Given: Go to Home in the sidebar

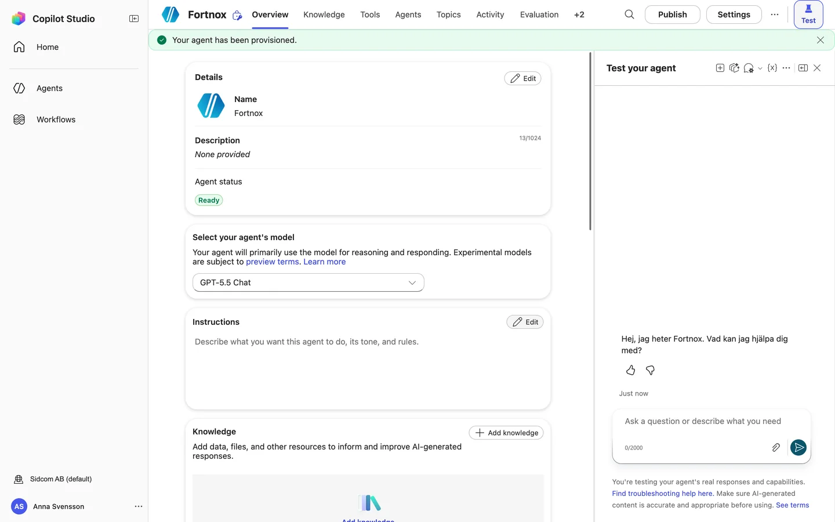Looking at the screenshot, I should coord(74,47).
